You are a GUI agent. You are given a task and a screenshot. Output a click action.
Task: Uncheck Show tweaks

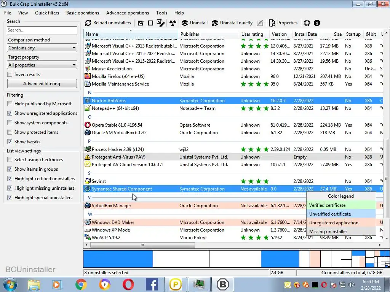pyautogui.click(x=10, y=141)
